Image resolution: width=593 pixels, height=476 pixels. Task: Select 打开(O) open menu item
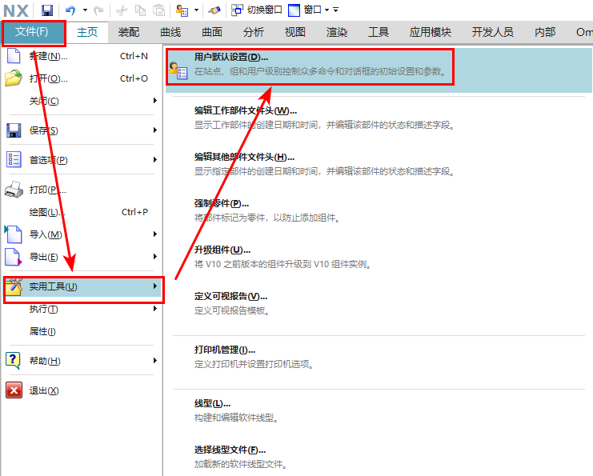[x=82, y=78]
